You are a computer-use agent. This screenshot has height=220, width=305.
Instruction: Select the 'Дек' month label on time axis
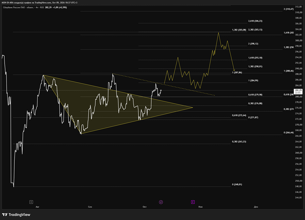click(256, 207)
